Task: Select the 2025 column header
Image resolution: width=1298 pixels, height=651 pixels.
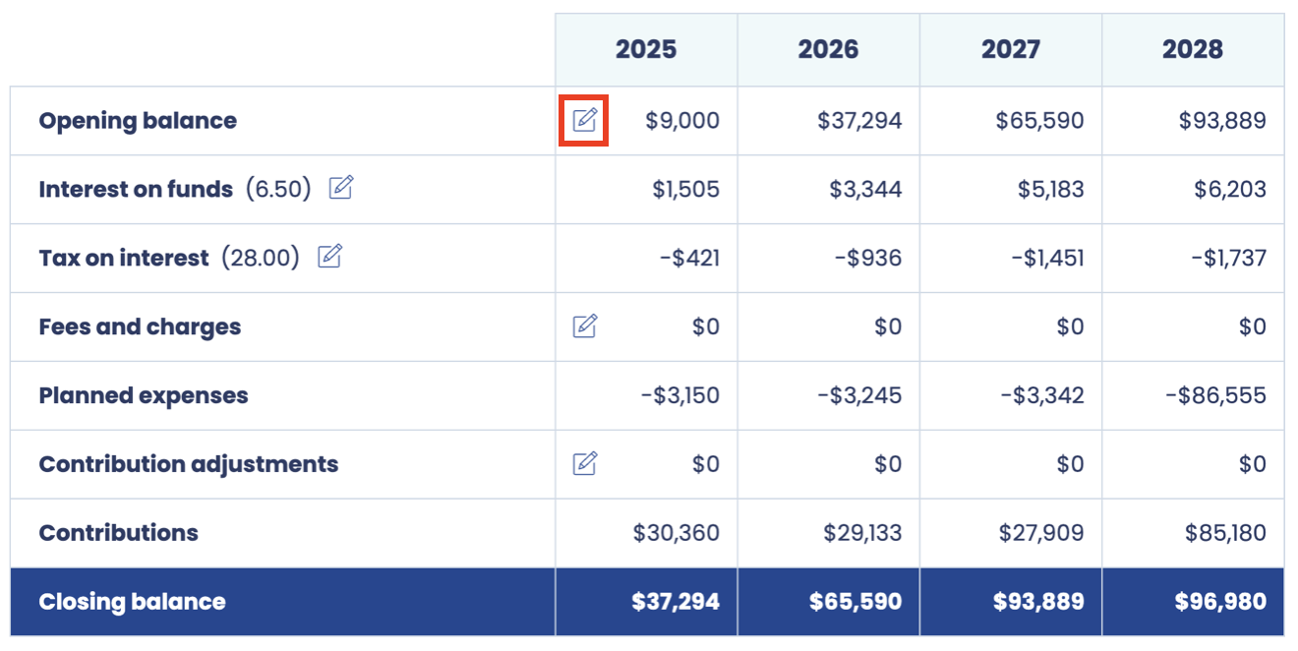Action: pyautogui.click(x=646, y=49)
